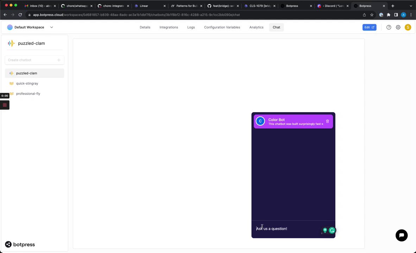Open the Analytics tab
This screenshot has width=416, height=253.
point(256,27)
